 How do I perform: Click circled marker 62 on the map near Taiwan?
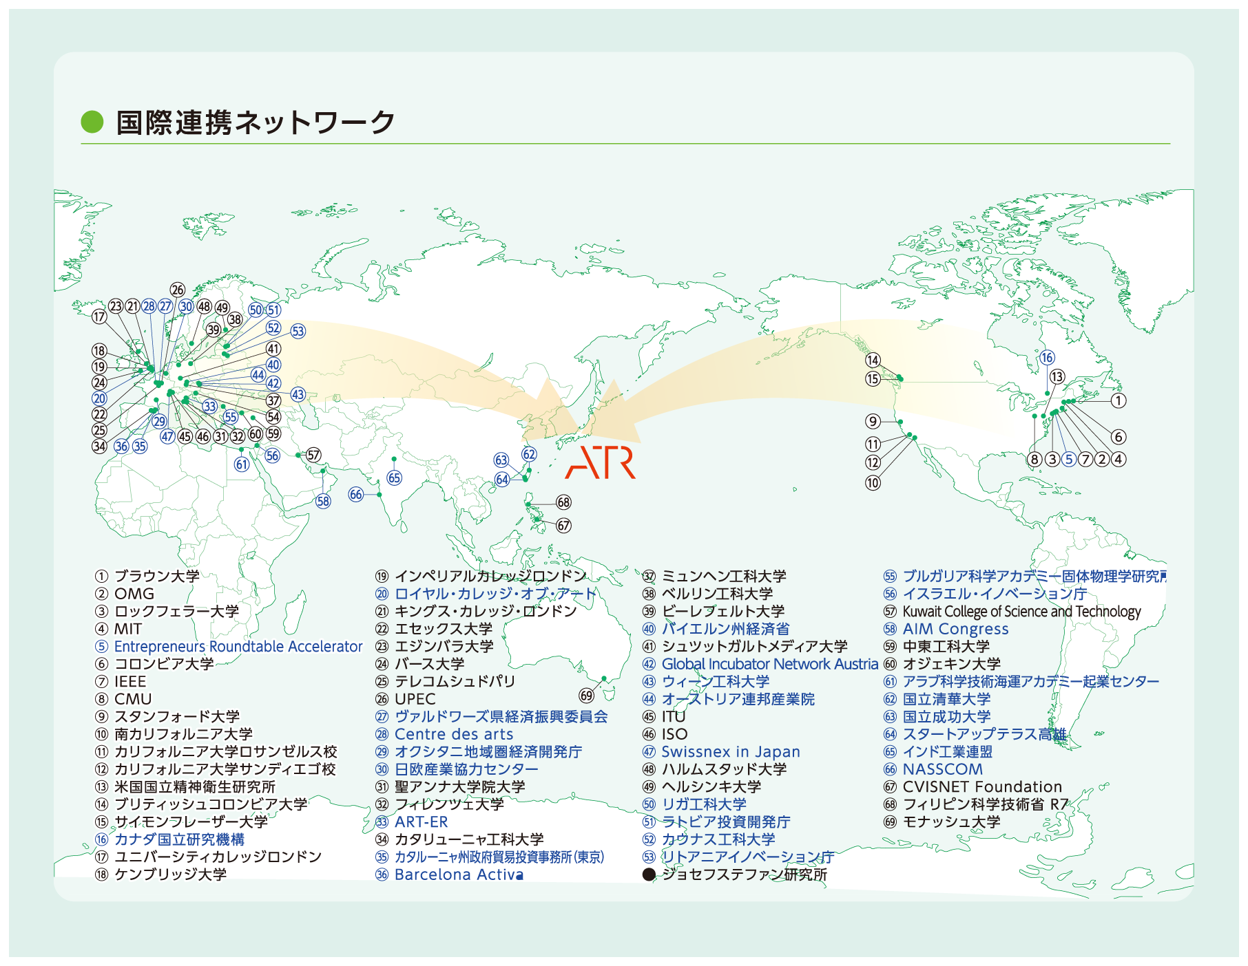(529, 454)
